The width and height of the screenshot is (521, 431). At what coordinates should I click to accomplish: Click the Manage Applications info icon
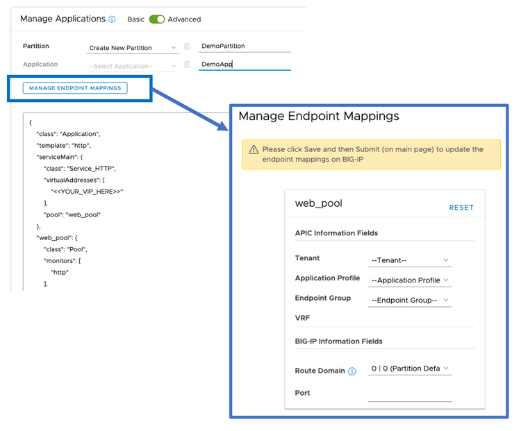(x=113, y=19)
